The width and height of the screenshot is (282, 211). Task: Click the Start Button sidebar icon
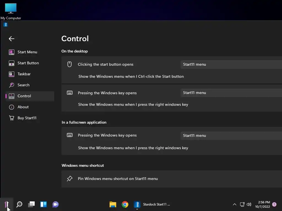[12, 63]
